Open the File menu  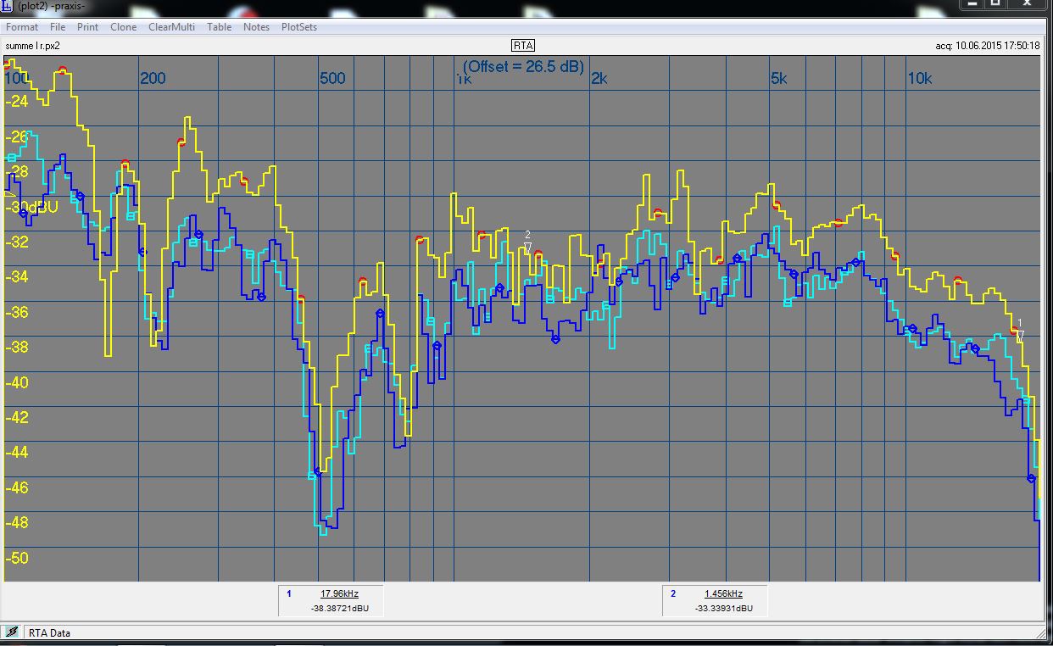(x=58, y=27)
